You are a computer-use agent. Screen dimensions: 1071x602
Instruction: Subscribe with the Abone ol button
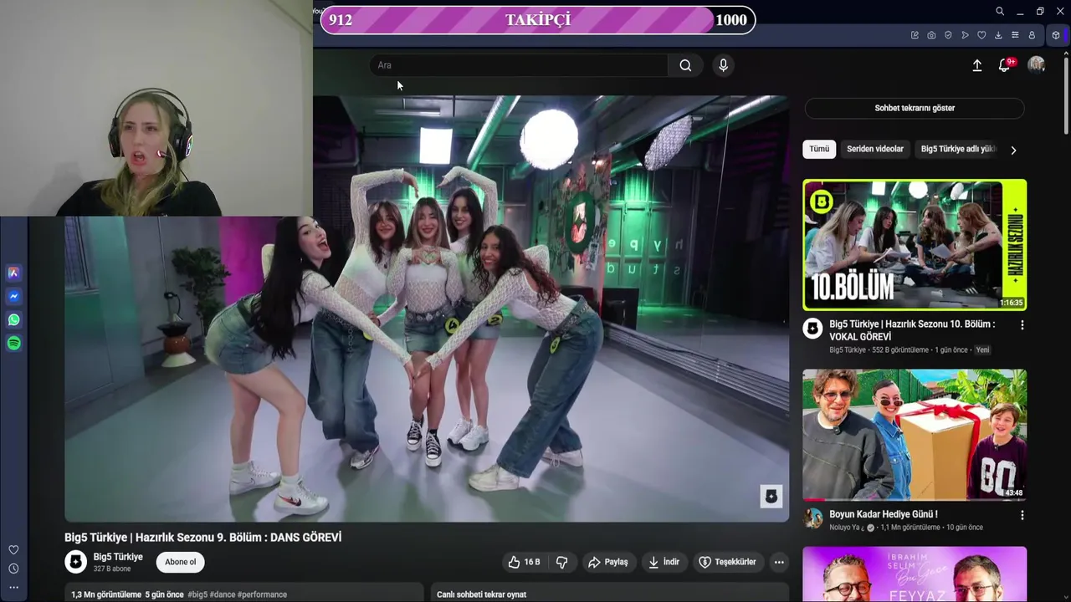point(180,562)
